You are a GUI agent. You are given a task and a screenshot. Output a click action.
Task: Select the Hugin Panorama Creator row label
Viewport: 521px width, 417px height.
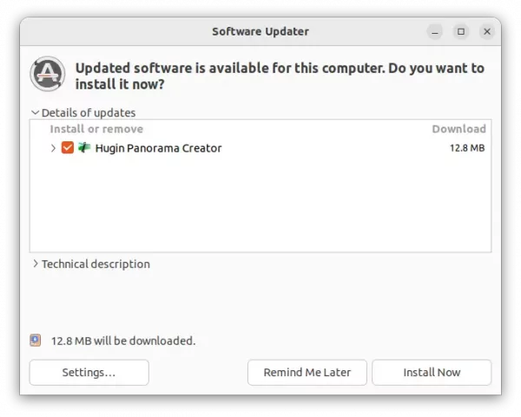pos(158,148)
